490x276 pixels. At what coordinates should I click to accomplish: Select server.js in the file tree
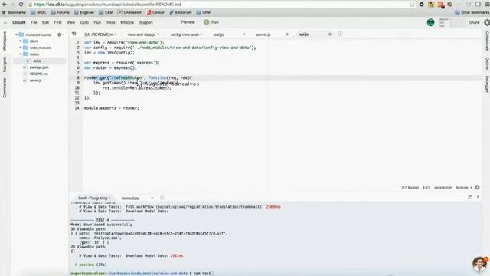36,80
